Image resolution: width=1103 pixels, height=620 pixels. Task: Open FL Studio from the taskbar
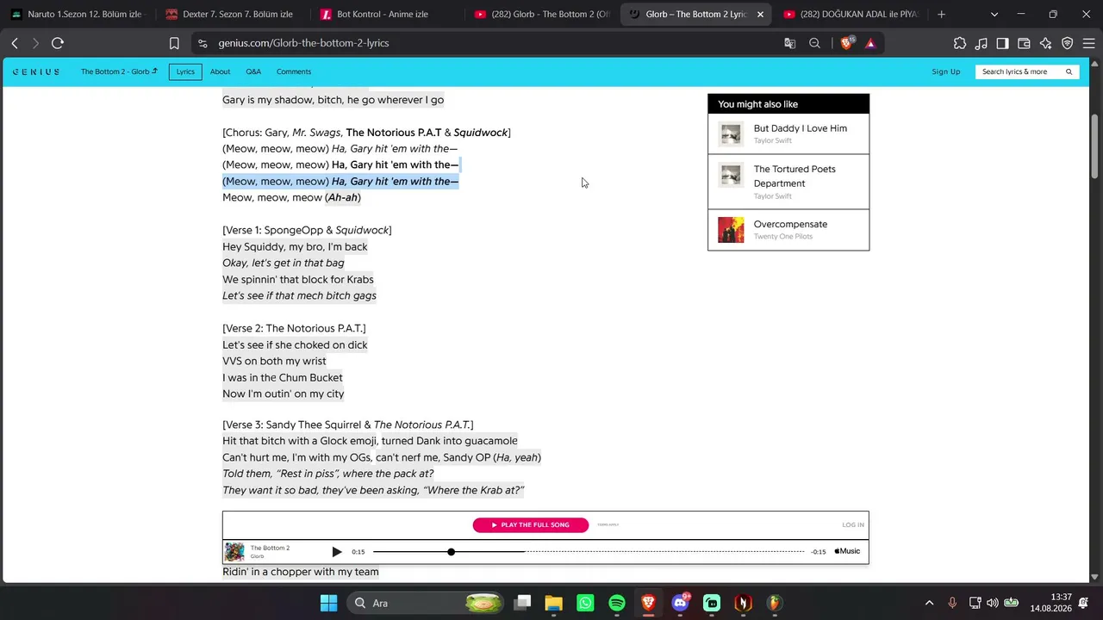[x=775, y=603]
